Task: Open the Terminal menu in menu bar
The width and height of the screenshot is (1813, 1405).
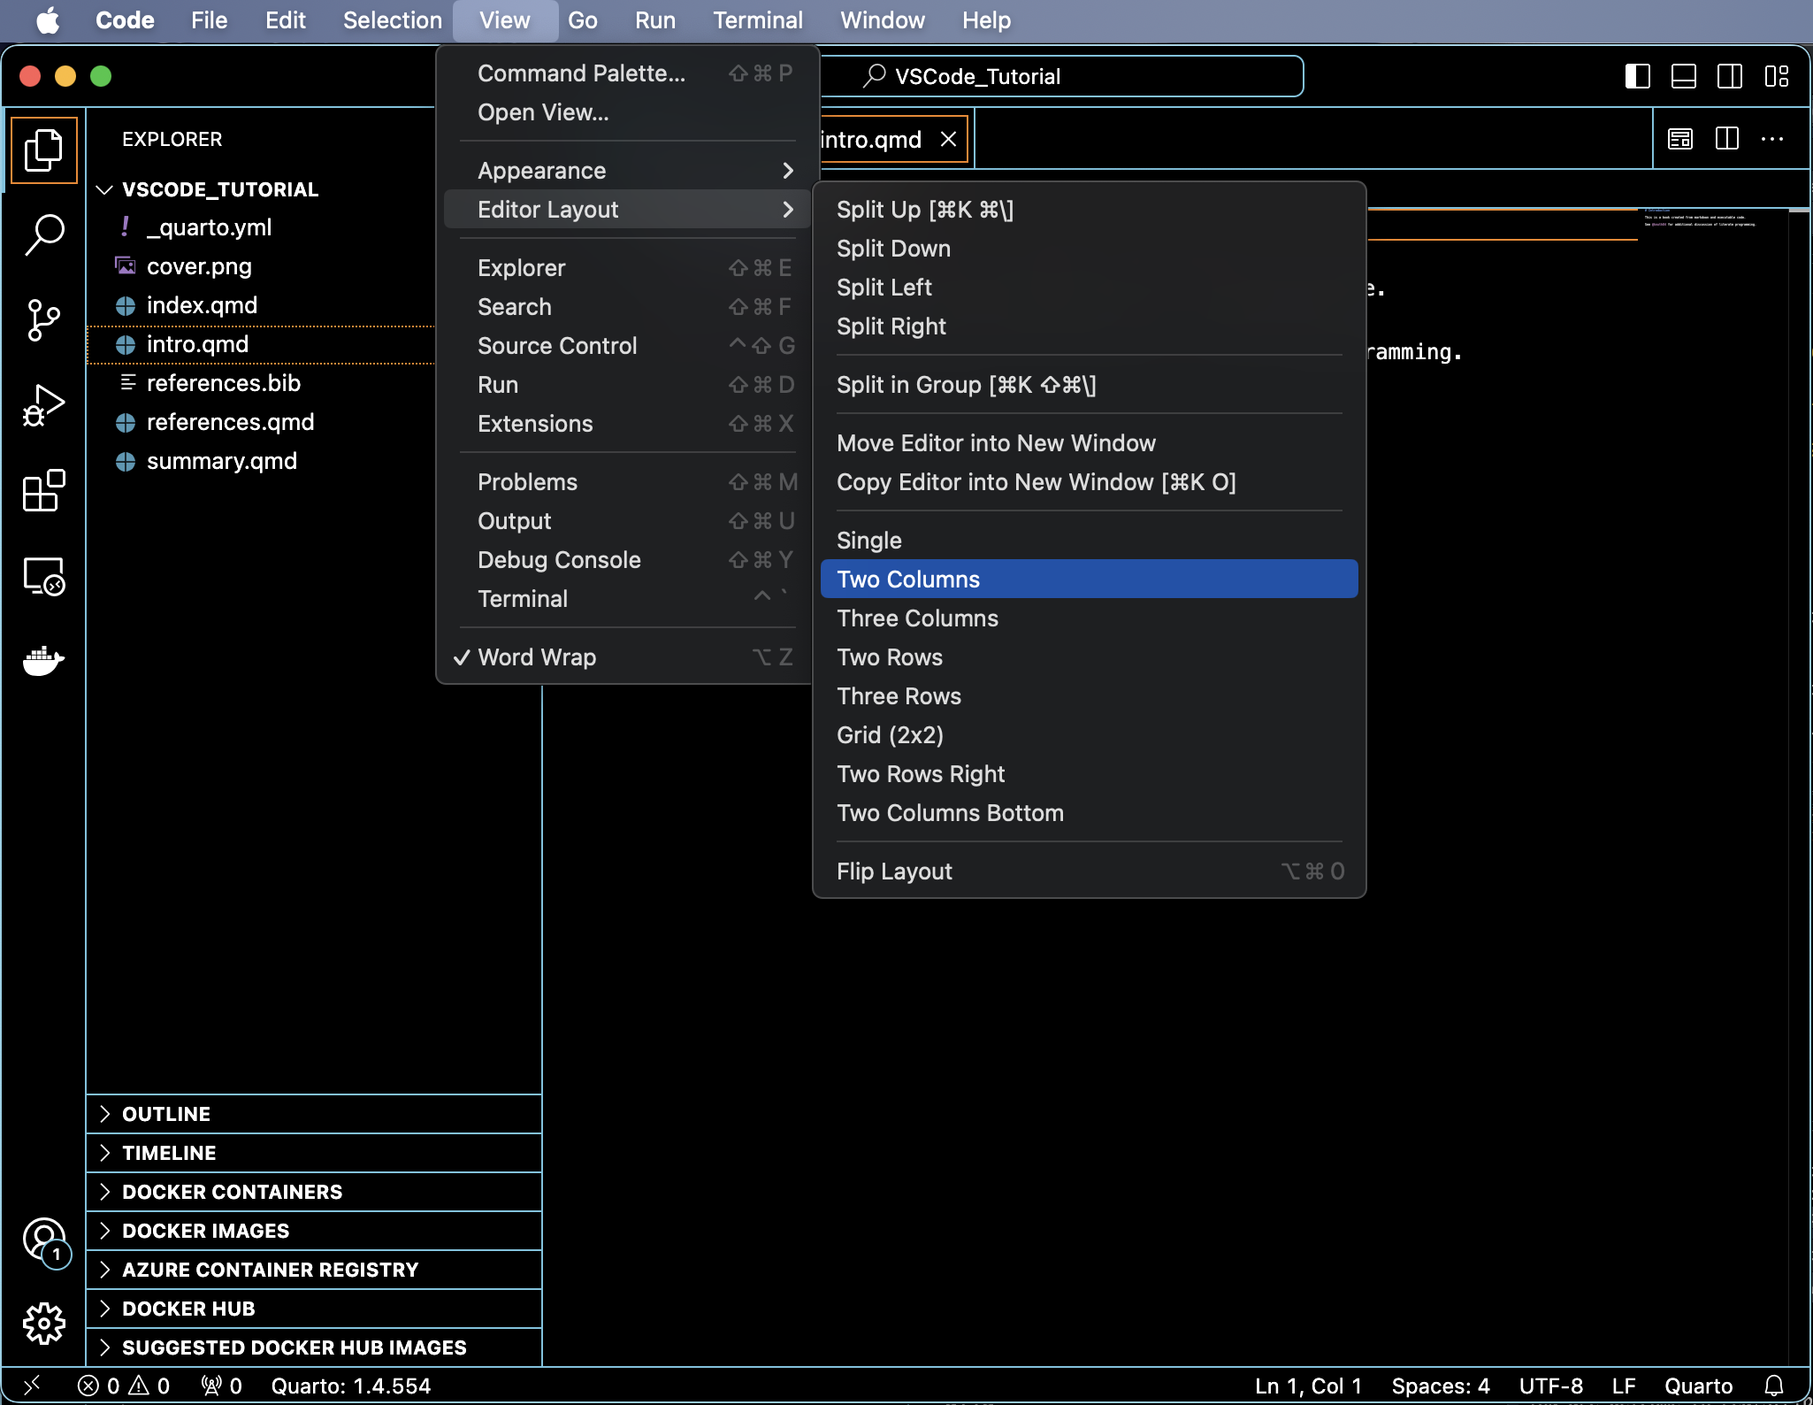Action: (x=758, y=20)
